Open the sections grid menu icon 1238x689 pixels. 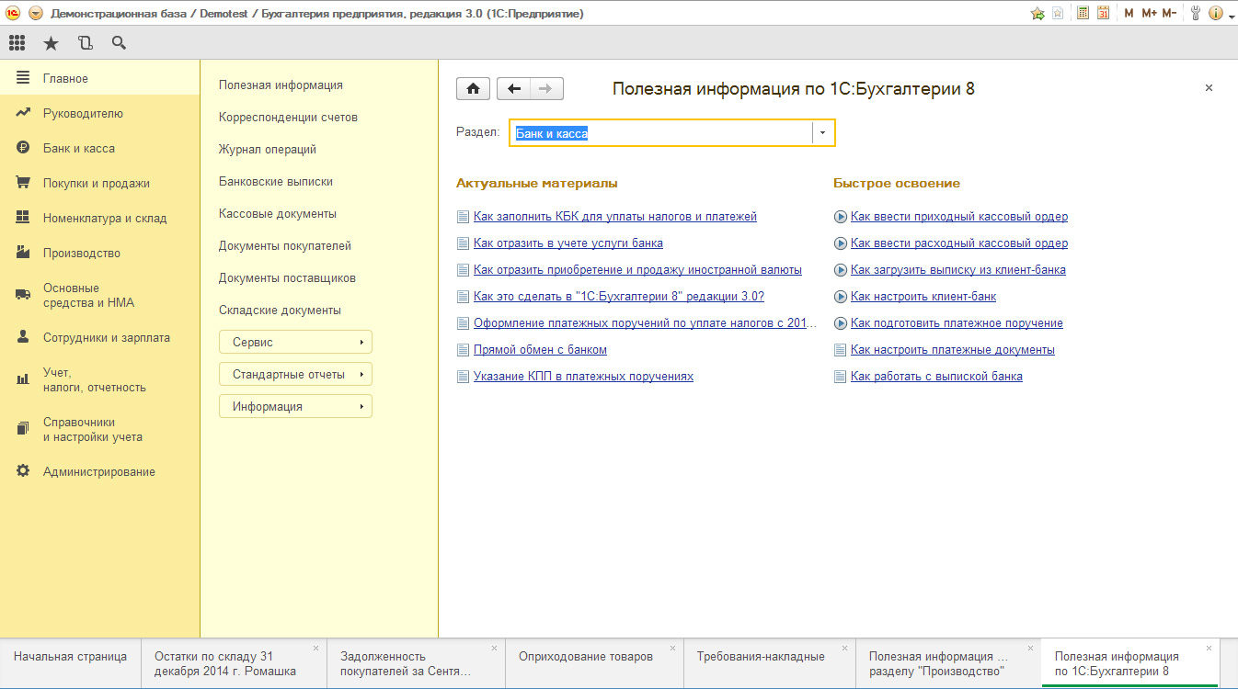[17, 42]
